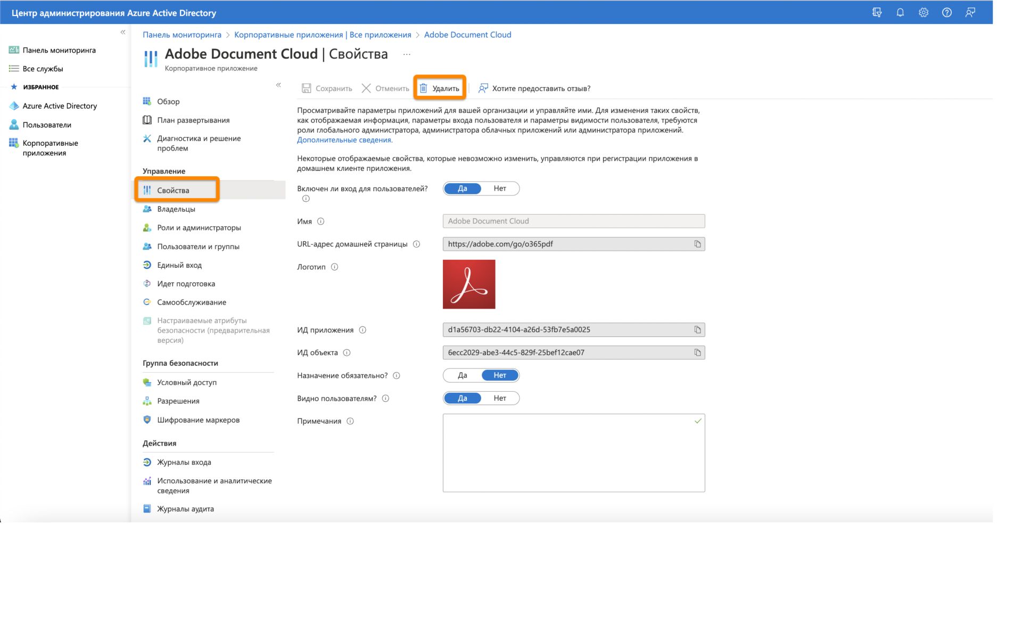This screenshot has width=1022, height=642.
Task: Click the Владельцы (Owners) section icon
Action: click(147, 209)
